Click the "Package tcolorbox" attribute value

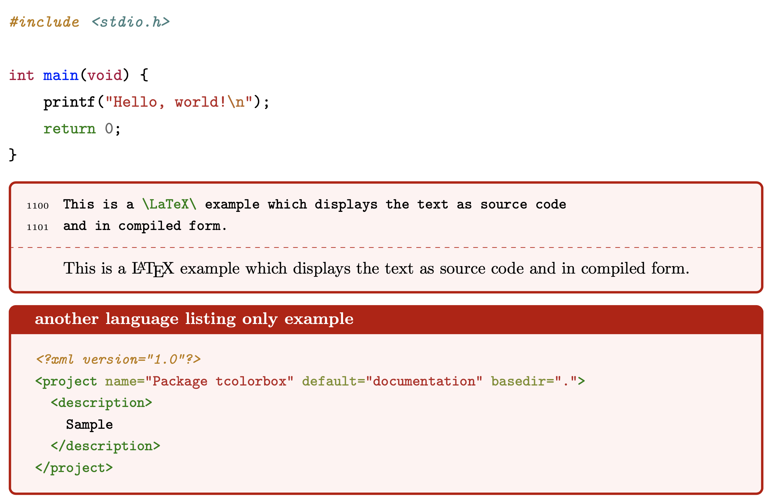click(x=220, y=381)
